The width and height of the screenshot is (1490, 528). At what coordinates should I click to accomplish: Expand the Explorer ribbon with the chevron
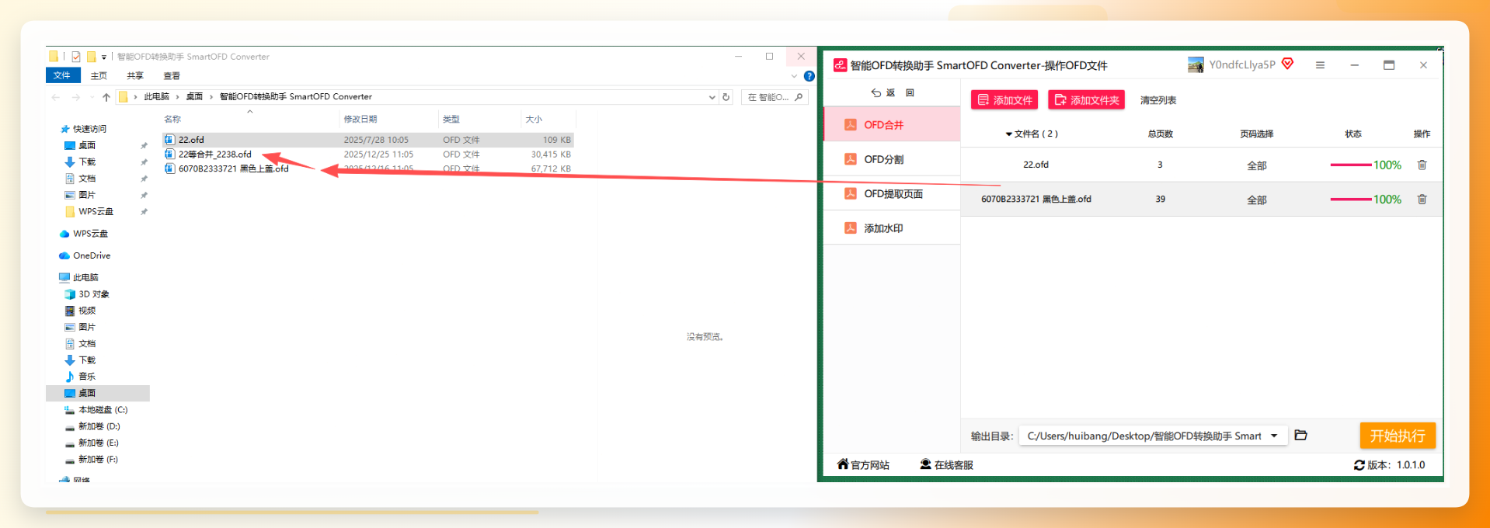pos(794,76)
